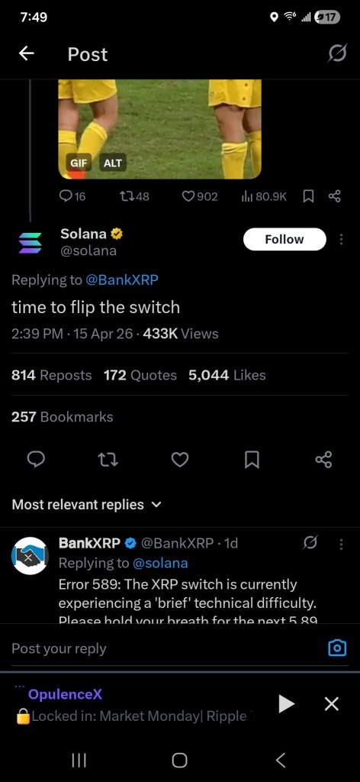
Task: Open more options for Solana's post
Action: tap(341, 239)
